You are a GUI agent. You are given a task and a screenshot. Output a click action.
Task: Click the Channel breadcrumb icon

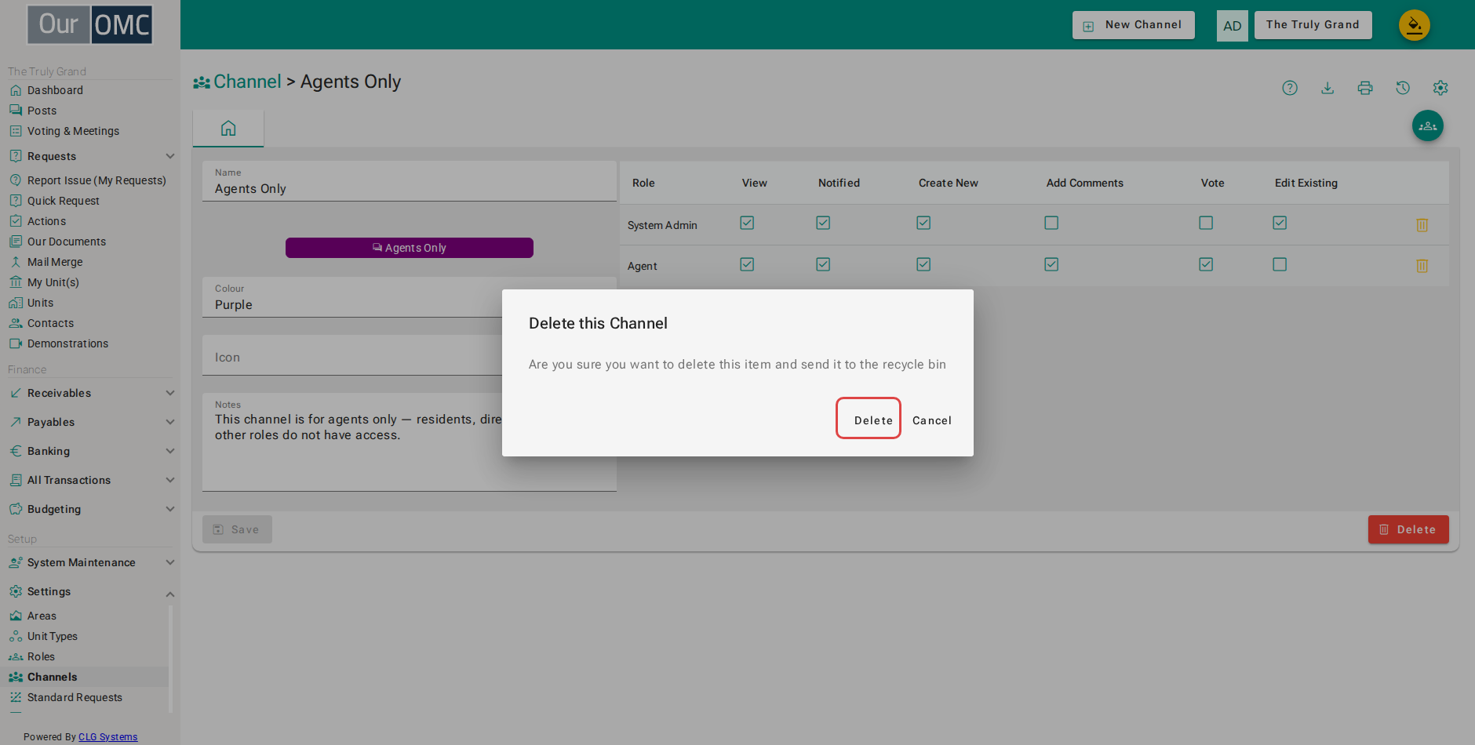pyautogui.click(x=202, y=82)
